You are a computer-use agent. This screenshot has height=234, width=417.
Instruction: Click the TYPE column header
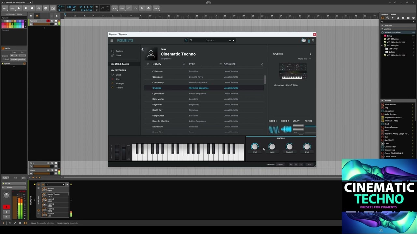192,64
